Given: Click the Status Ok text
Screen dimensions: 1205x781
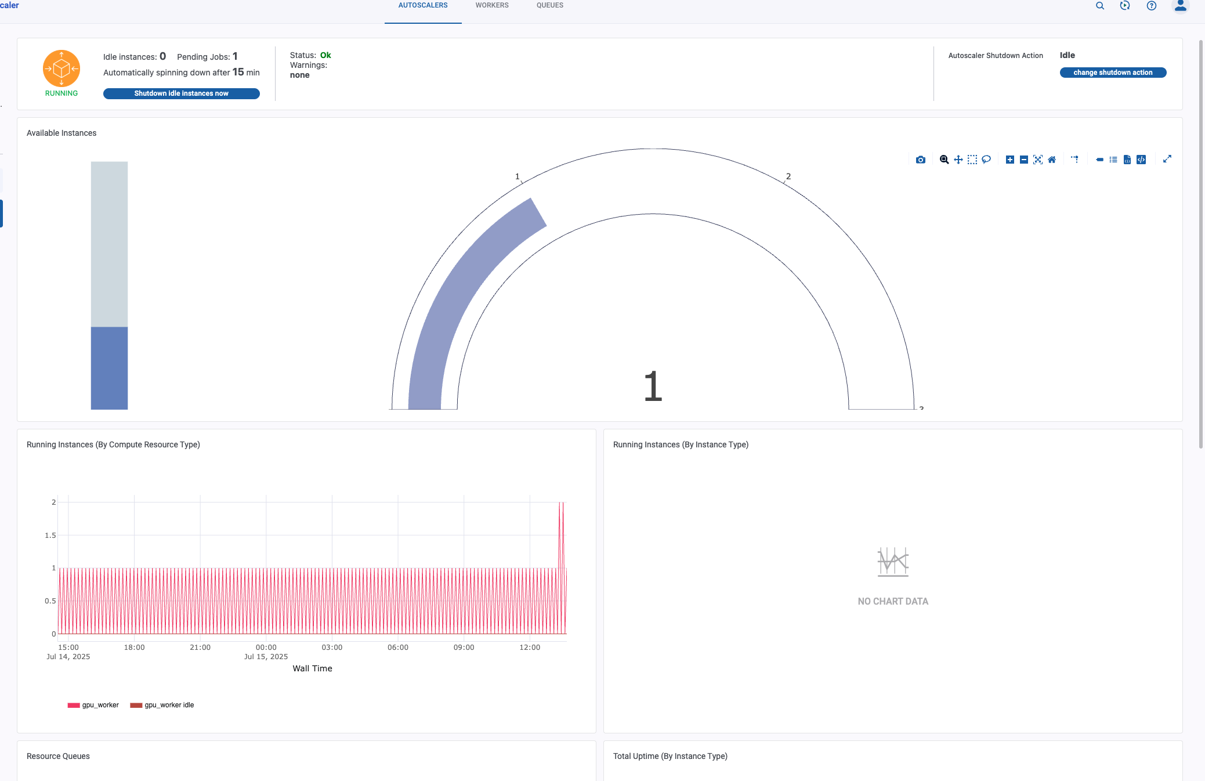Looking at the screenshot, I should pos(310,55).
